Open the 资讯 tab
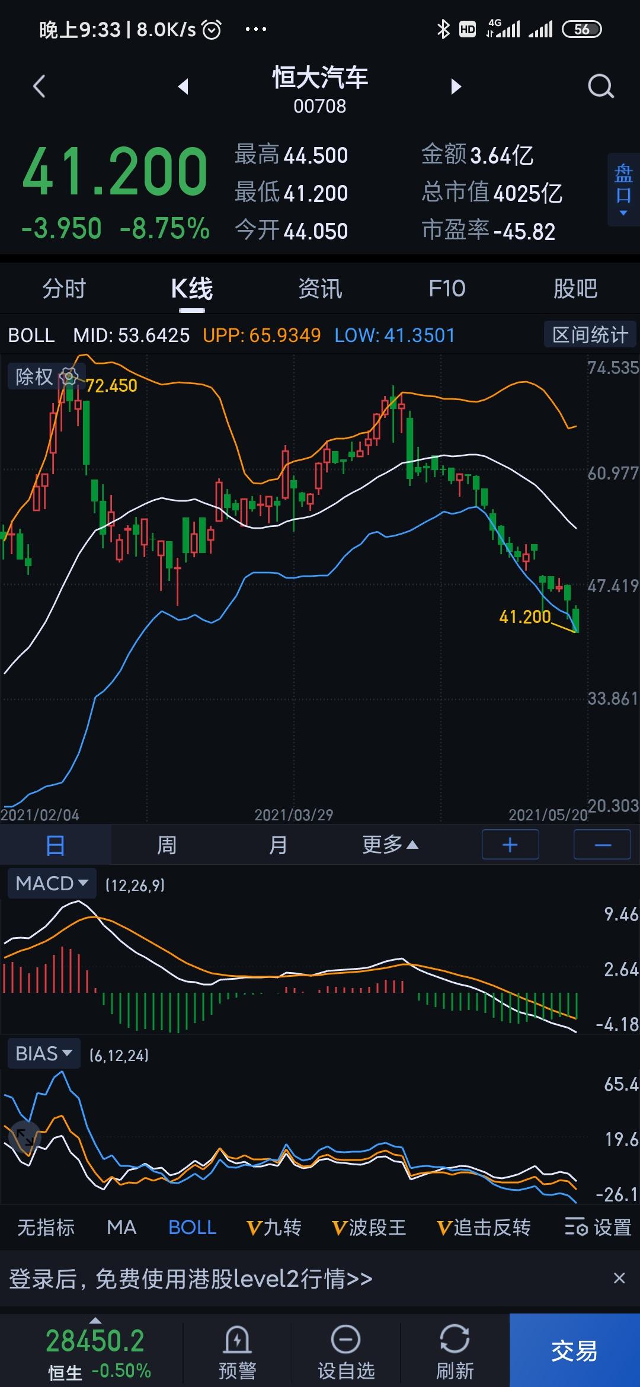The width and height of the screenshot is (640, 1387). click(320, 289)
